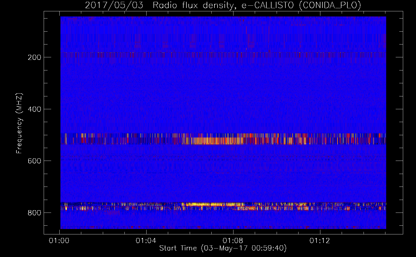
Task: Click the 600 frequency tick label
Action: (34, 161)
